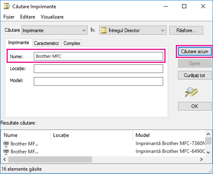The image size is (213, 174).
Task: Confirm with the OK button
Action: [x=194, y=106]
